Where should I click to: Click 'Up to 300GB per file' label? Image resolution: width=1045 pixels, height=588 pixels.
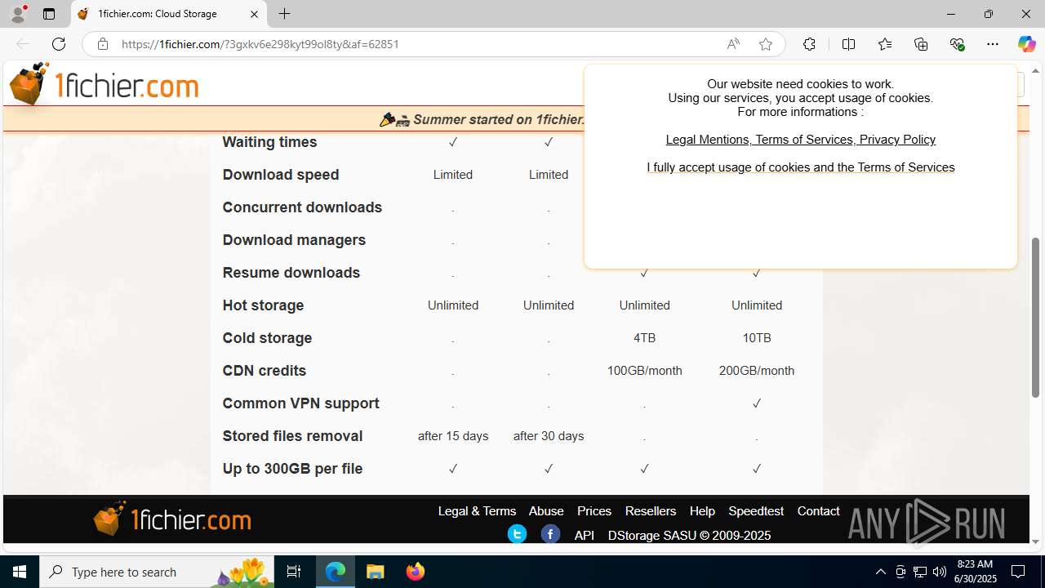292,468
